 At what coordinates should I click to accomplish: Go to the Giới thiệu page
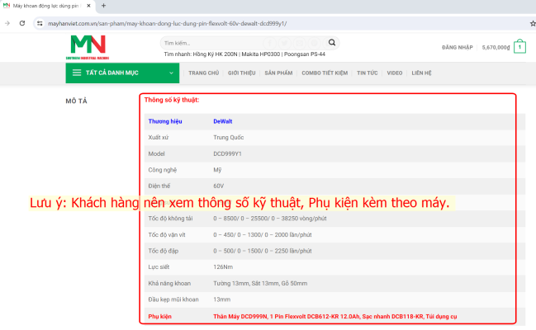click(x=242, y=73)
